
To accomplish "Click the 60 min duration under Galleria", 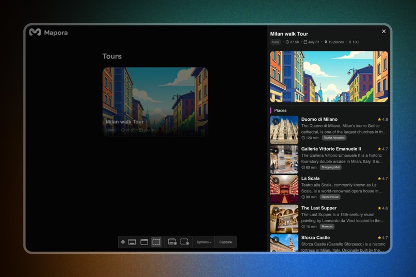I will coord(309,167).
